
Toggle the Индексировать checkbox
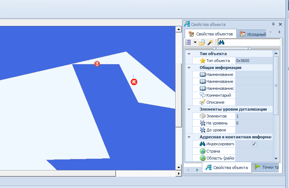[254, 144]
